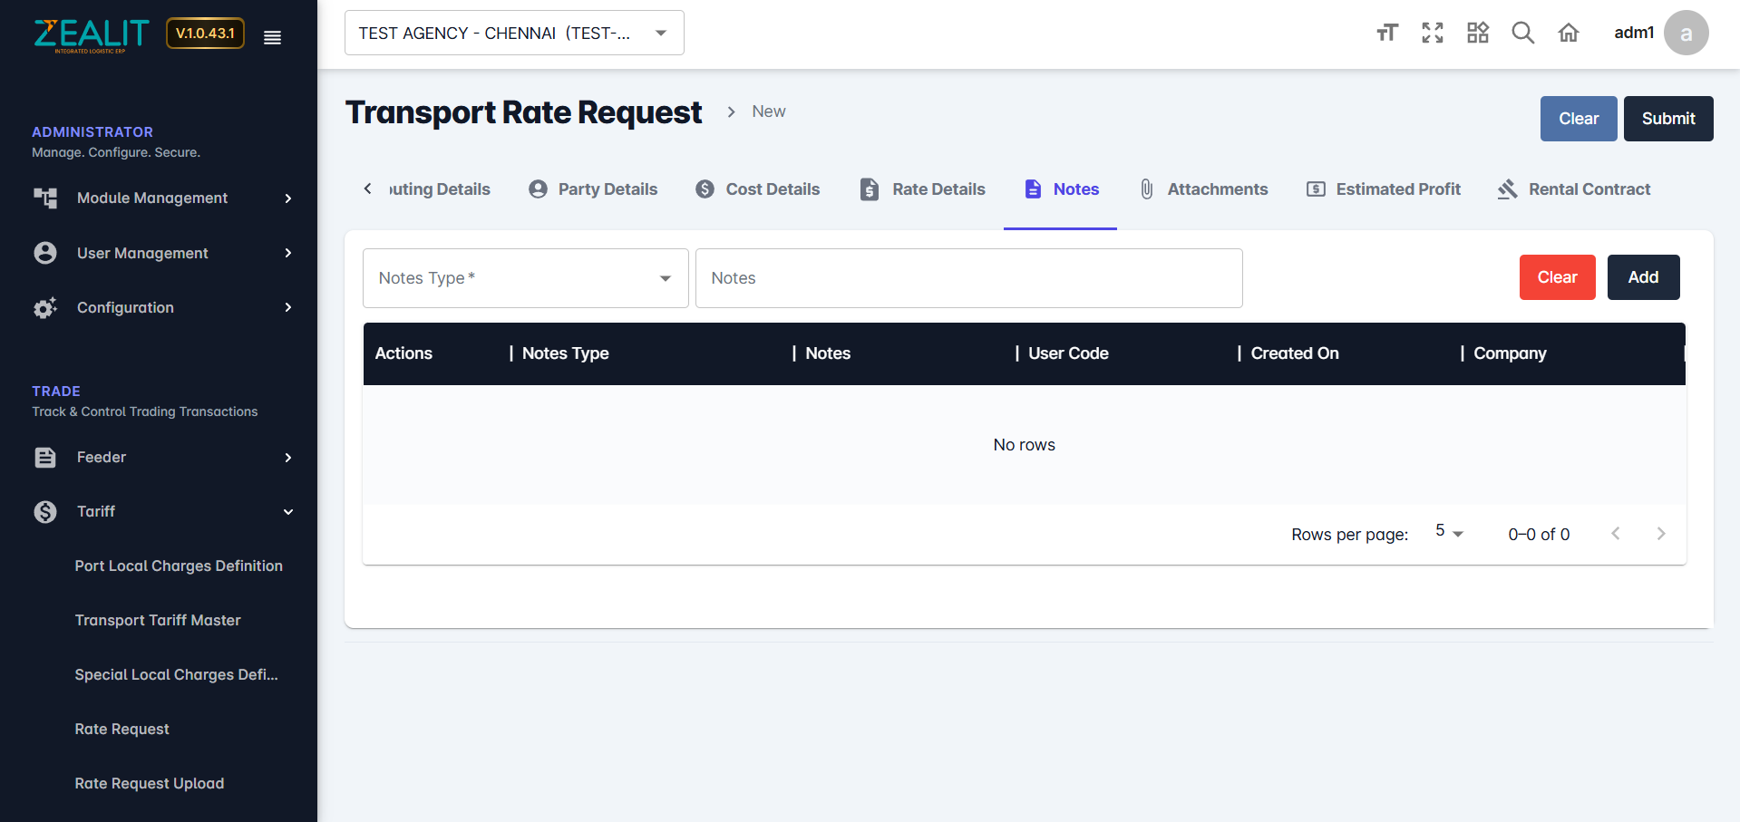
Task: Change rows per page dropdown
Action: tap(1449, 533)
